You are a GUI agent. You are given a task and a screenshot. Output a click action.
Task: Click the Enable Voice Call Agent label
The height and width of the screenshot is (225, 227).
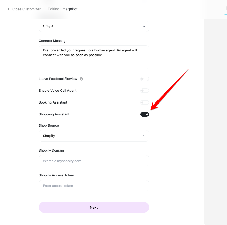(57, 91)
